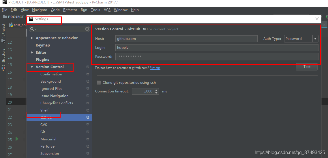
Task: Click project-level icon next to Ignored Files
Action: pos(88,89)
